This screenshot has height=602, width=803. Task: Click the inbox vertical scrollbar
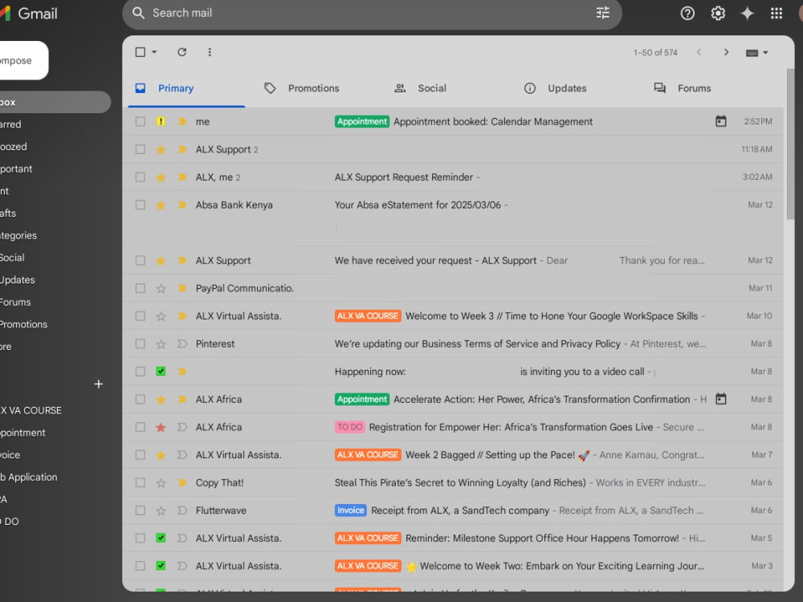coord(790,144)
